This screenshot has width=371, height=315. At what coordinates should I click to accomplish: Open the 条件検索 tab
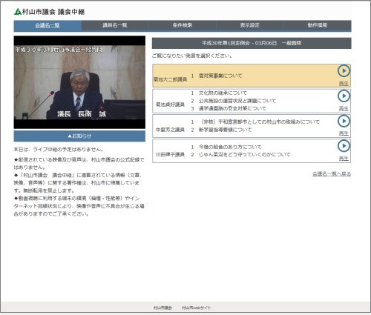(183, 25)
